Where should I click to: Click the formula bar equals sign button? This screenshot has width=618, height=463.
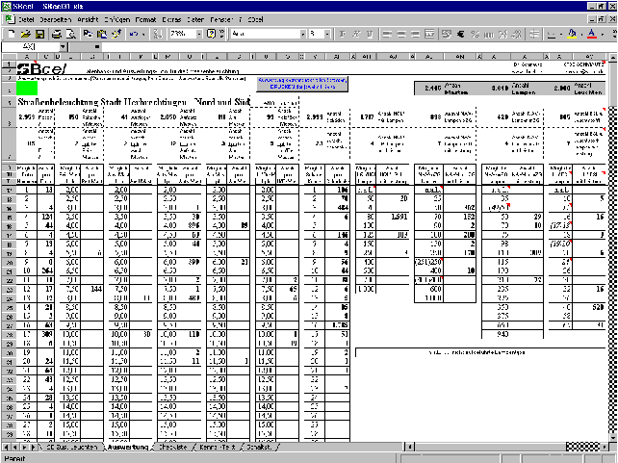click(x=97, y=47)
